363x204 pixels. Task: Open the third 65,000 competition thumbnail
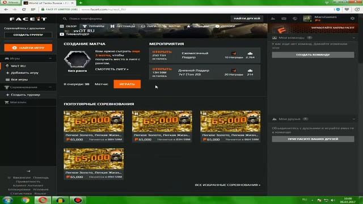230,121
